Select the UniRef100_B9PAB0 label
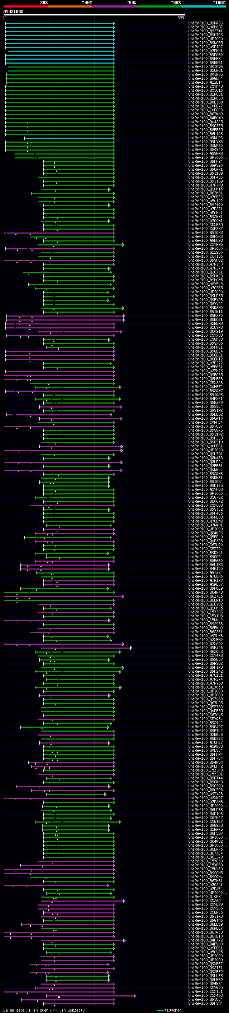Viewport: 229px width, 1013px height. (x=205, y=55)
